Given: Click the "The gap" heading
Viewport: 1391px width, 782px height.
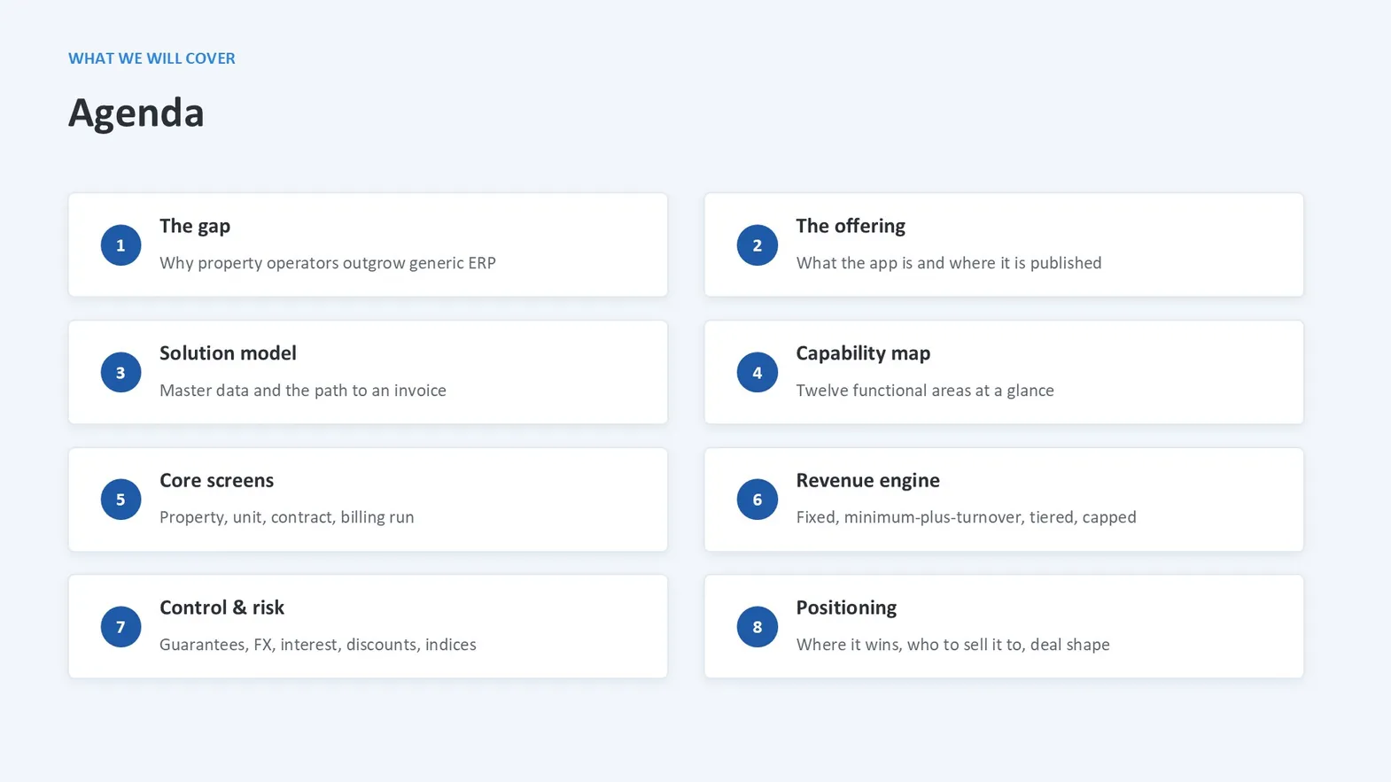Looking at the screenshot, I should tap(195, 227).
